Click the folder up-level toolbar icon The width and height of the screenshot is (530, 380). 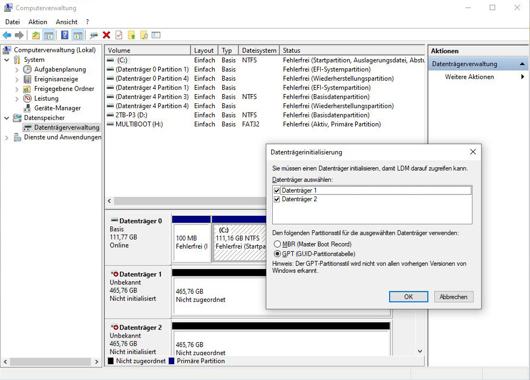coord(36,35)
